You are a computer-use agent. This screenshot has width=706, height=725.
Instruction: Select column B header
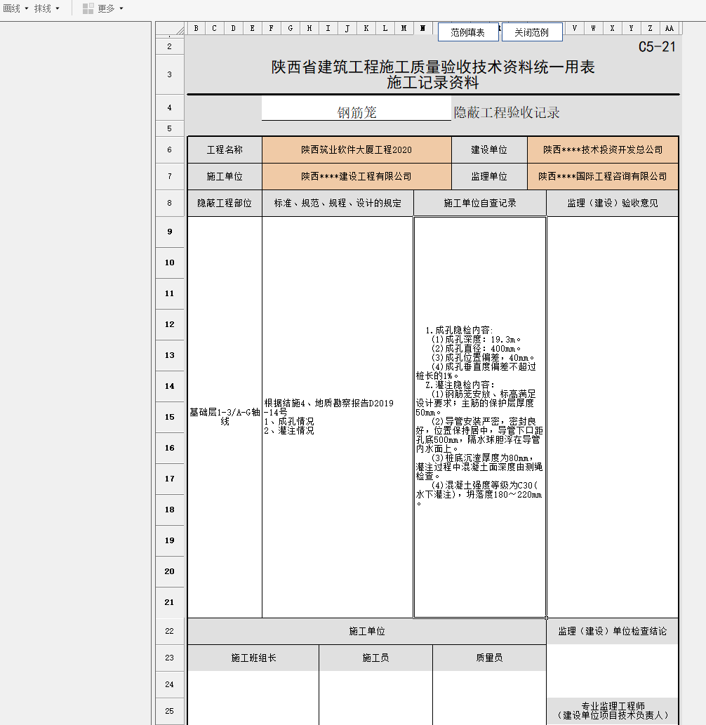coord(196,29)
